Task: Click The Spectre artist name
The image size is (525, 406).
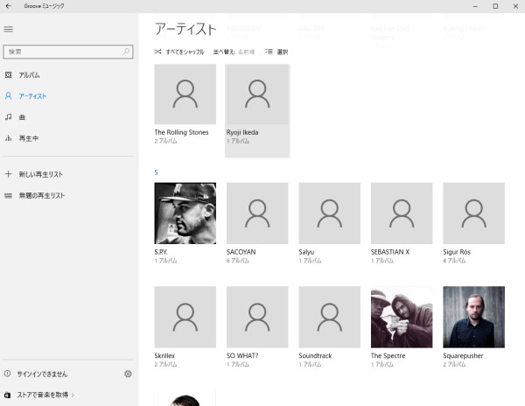Action: (388, 355)
